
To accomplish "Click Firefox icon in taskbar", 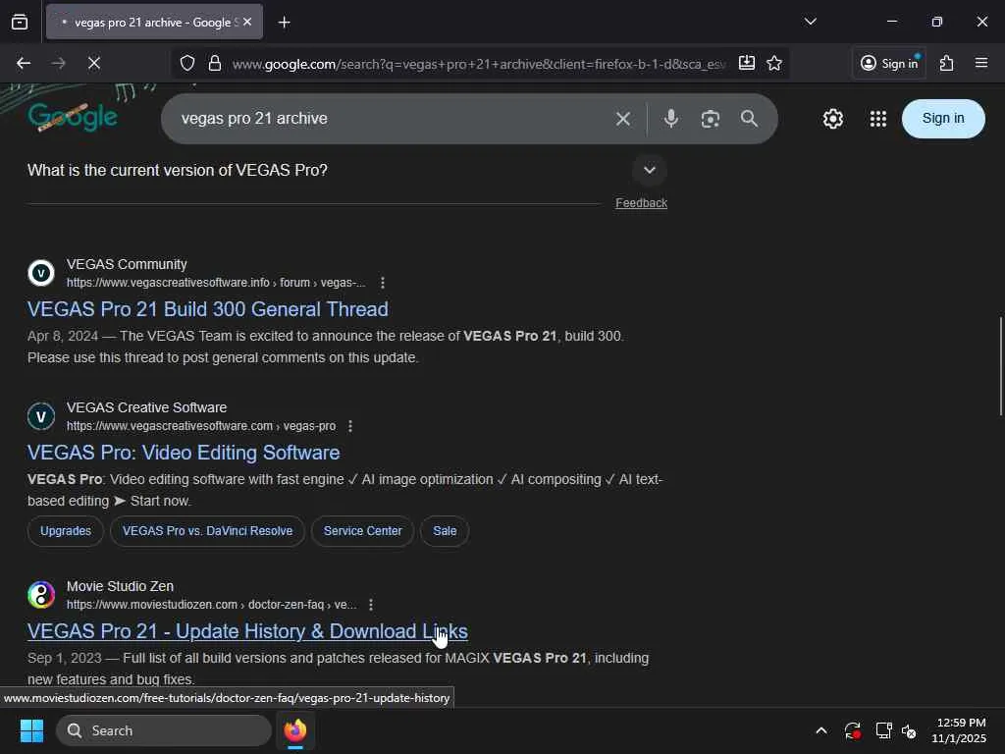I will 294,730.
